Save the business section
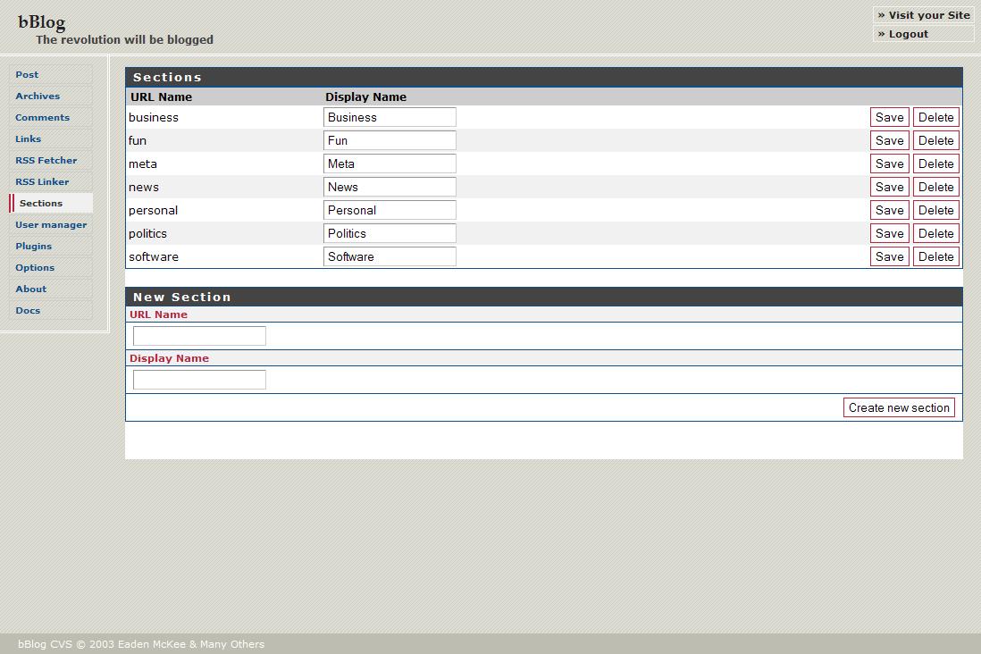Image resolution: width=981 pixels, height=654 pixels. [890, 118]
